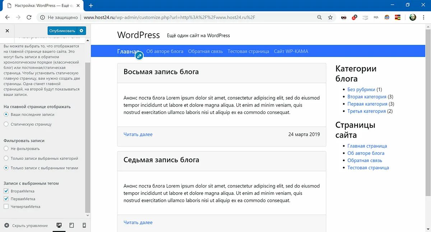
Task: Click the date 24 марта 2019
Action: pyautogui.click(x=304, y=134)
